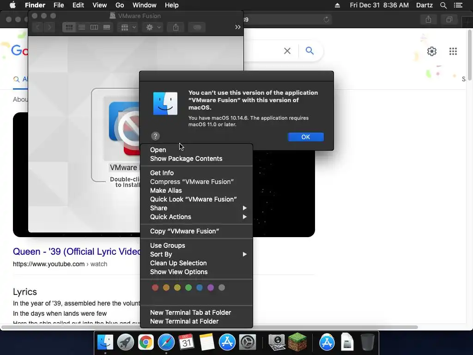Open the Finder action gear dropdown
The width and height of the screenshot is (473, 355).
[153, 27]
